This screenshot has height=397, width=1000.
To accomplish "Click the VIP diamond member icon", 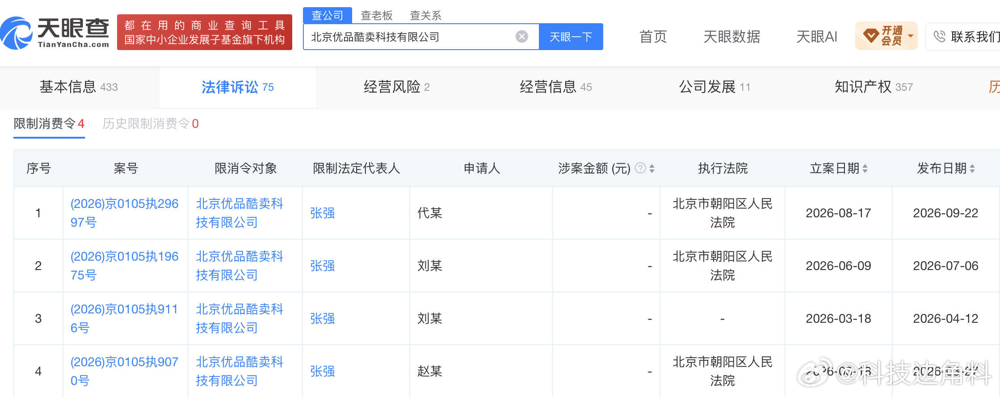I will pos(870,36).
